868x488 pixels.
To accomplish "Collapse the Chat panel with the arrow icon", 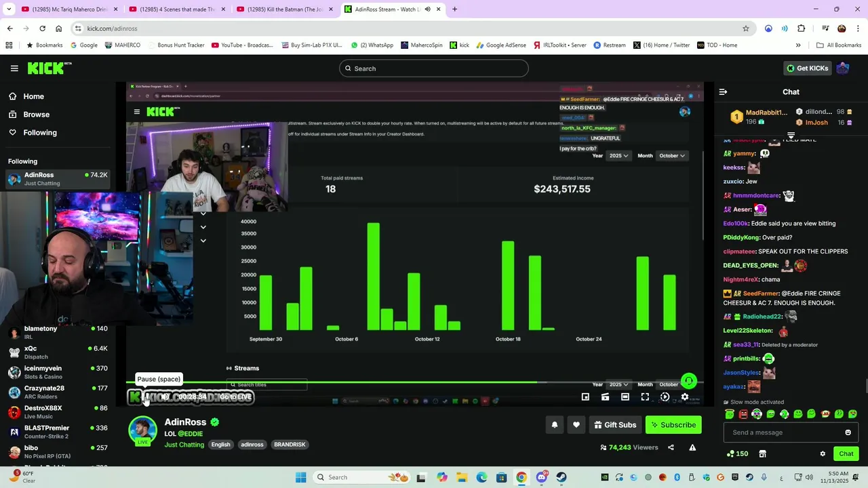I will [723, 91].
